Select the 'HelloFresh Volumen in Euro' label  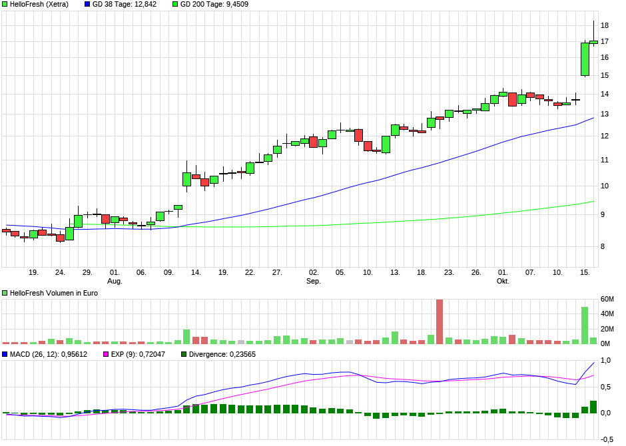[54, 293]
